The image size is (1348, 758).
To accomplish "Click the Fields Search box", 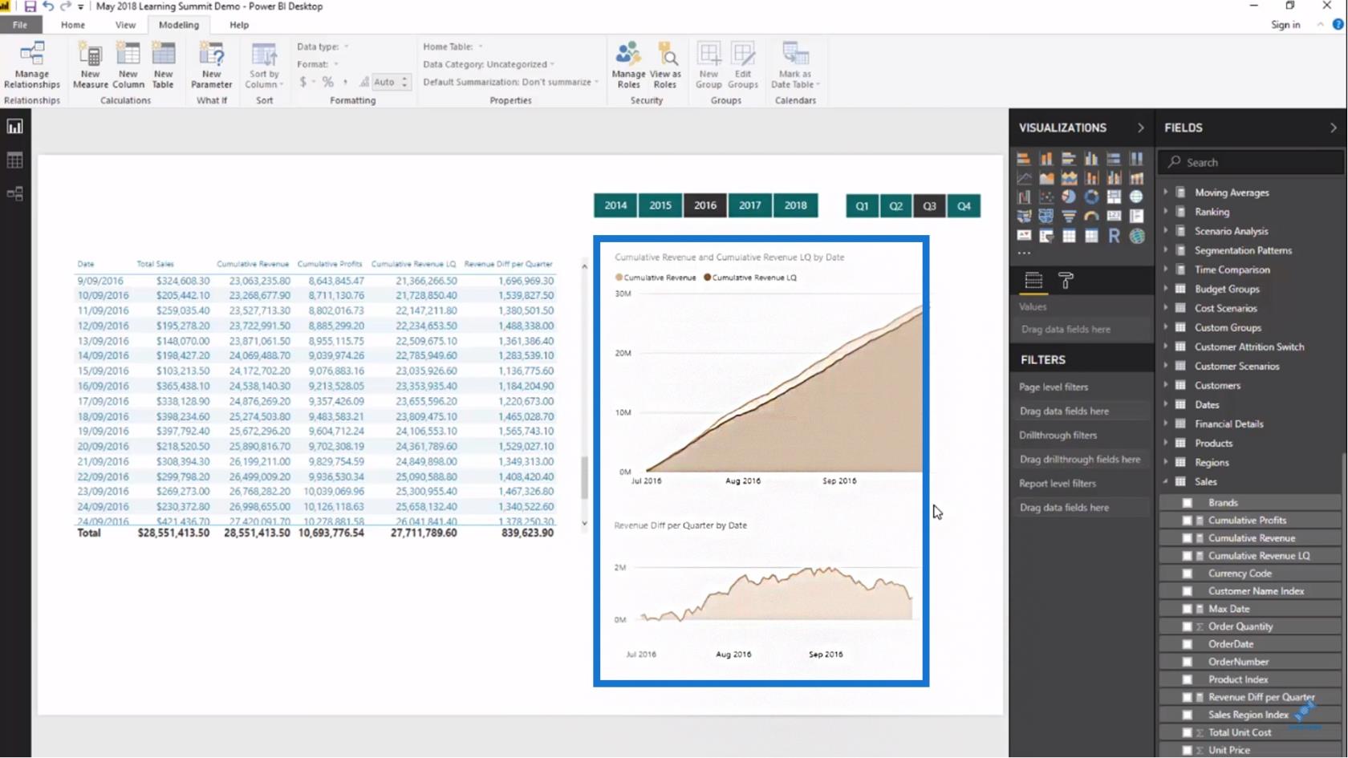I will [x=1252, y=162].
